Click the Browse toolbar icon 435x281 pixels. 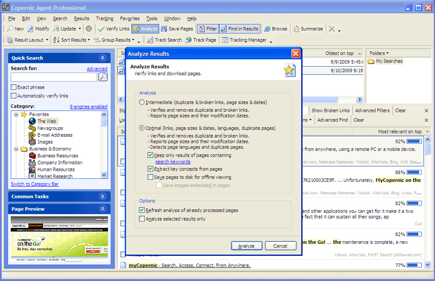(x=267, y=29)
